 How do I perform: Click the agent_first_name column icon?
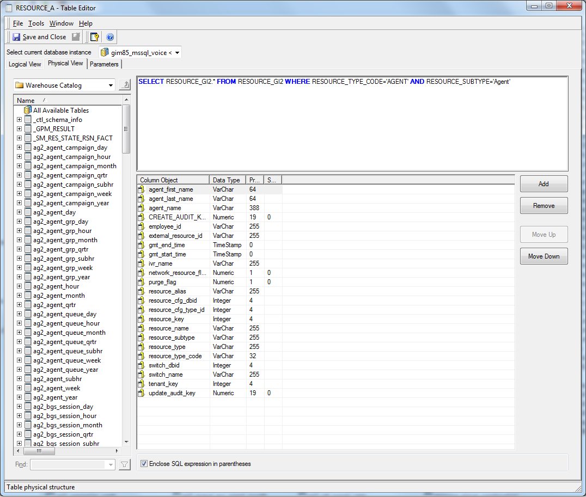[141, 189]
